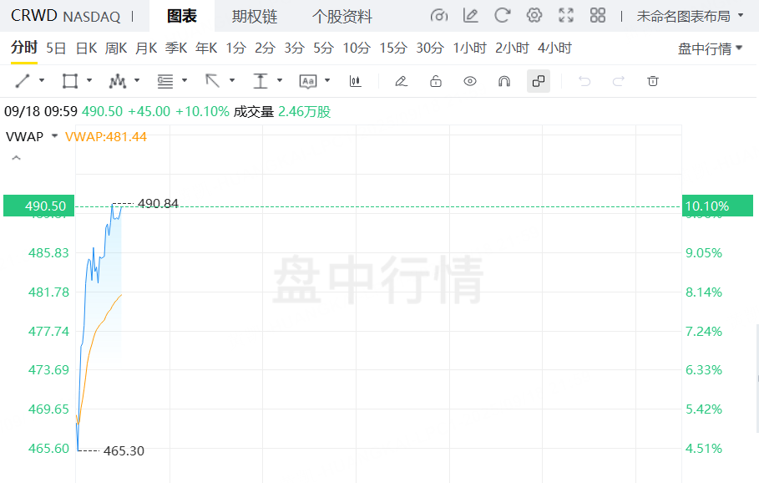This screenshot has height=483, width=759.
Task: Open line tool options dropdown arrow
Action: click(x=42, y=80)
